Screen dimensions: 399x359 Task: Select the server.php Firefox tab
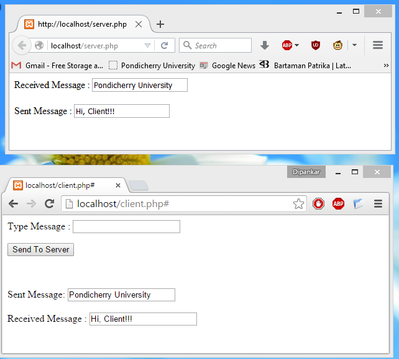click(x=83, y=24)
